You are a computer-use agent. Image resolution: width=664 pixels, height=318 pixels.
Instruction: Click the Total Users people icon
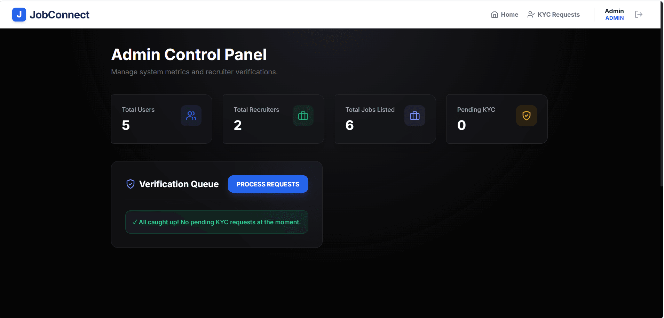191,116
